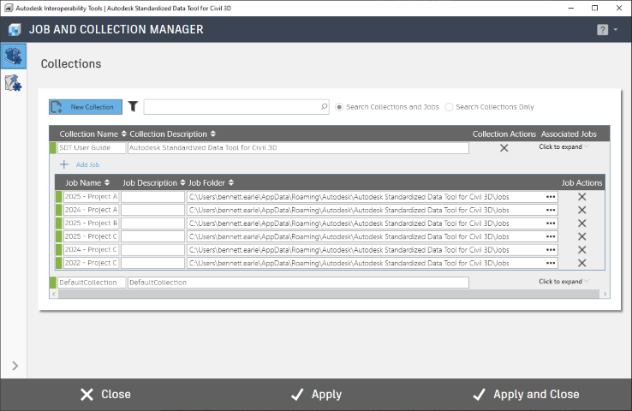The height and width of the screenshot is (411, 632).
Task: Click the scrollbar right arrow
Action: point(605,295)
